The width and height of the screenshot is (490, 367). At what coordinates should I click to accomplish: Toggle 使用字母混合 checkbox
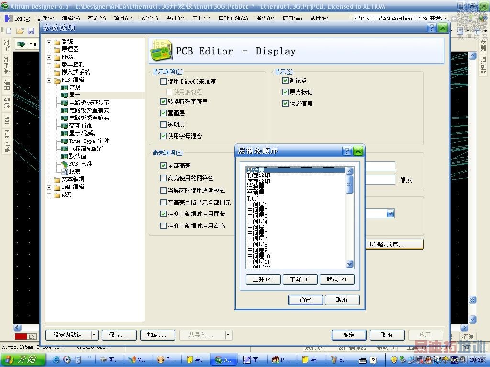coord(163,136)
